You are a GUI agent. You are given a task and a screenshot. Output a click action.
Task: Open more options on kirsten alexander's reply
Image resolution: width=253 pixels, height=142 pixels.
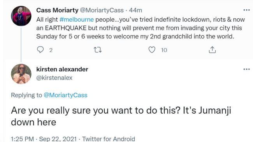pyautogui.click(x=246, y=69)
